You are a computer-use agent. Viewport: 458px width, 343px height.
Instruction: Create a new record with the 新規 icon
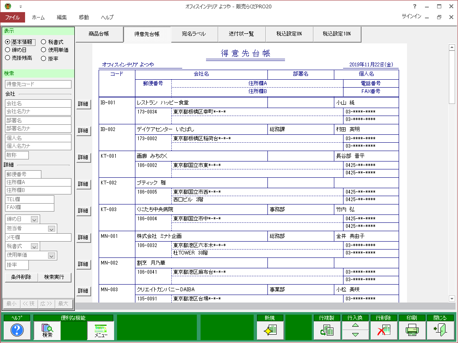(270, 330)
